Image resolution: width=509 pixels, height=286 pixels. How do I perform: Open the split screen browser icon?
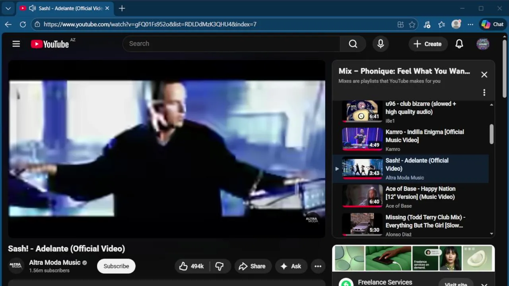tap(400, 24)
